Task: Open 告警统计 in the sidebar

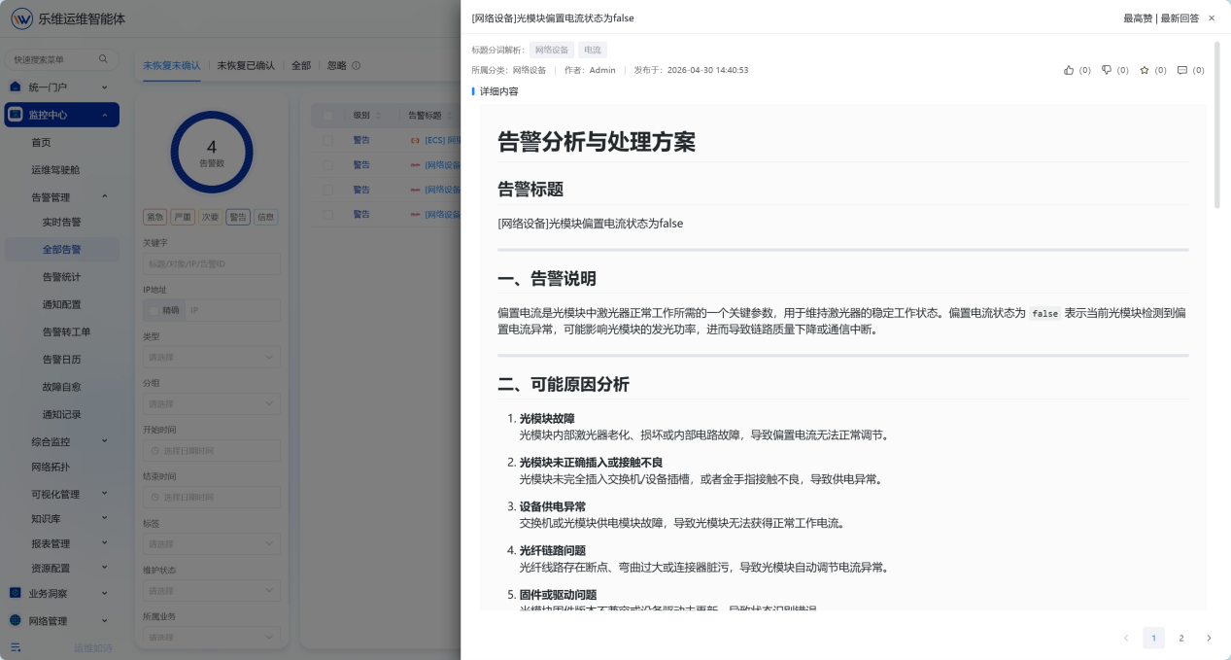Action: coord(61,277)
